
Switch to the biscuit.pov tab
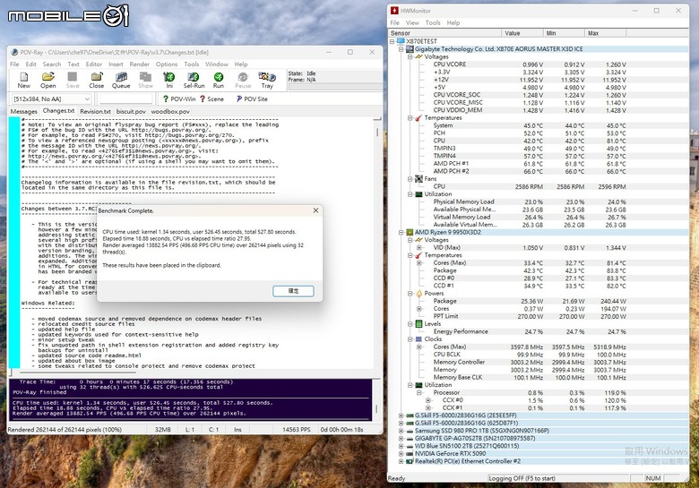[131, 111]
